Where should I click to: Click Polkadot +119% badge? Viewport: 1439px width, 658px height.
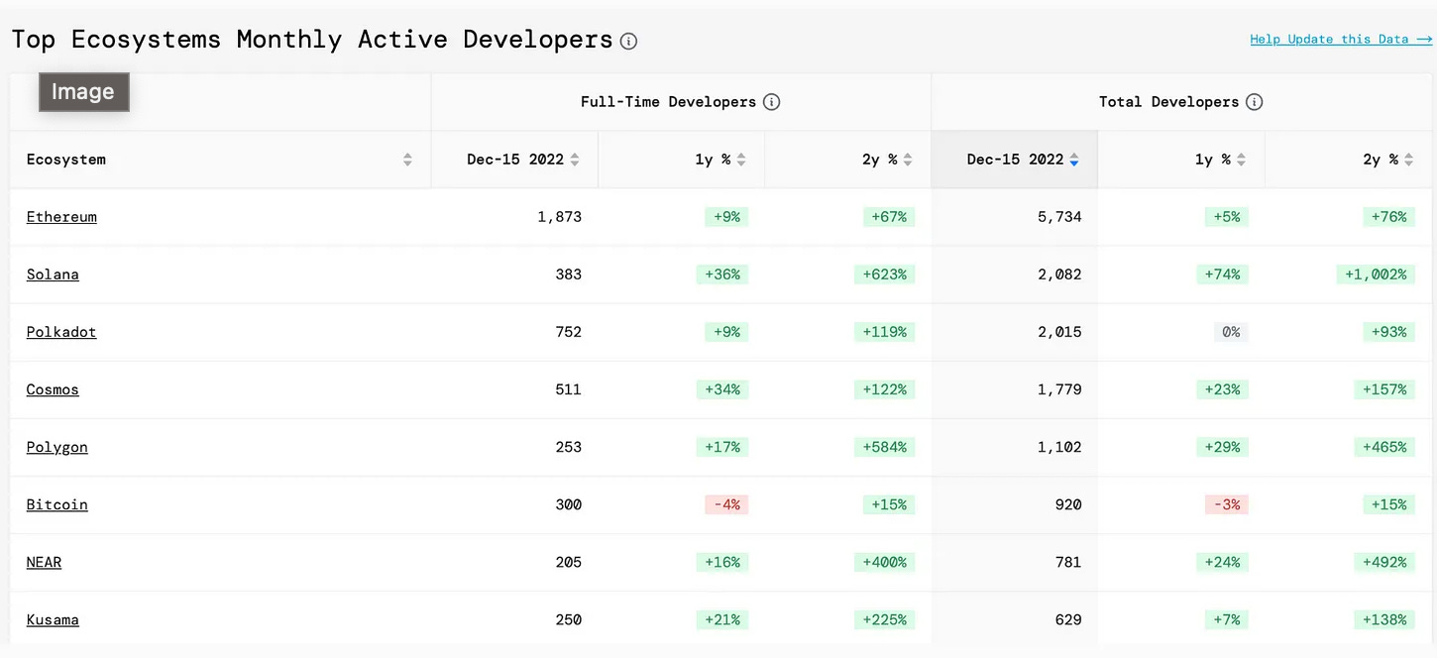coord(884,332)
